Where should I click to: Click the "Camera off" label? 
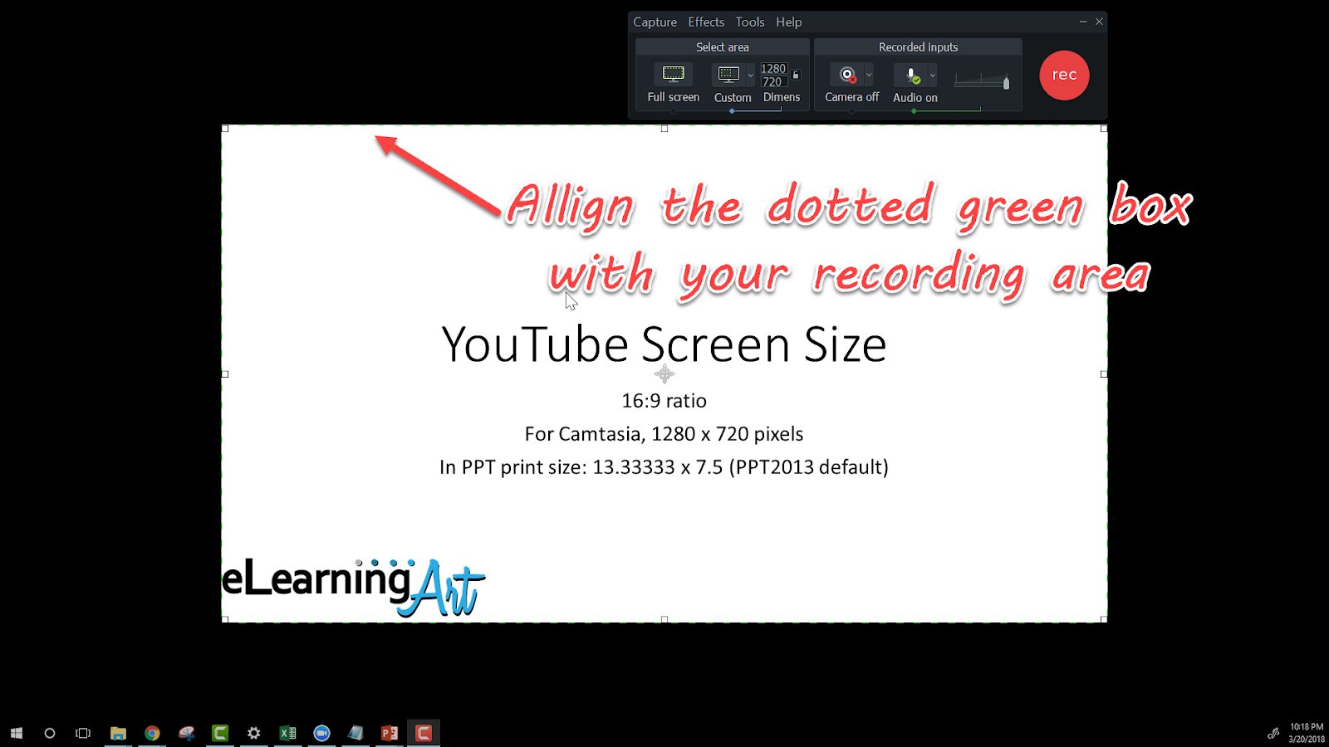pyautogui.click(x=851, y=97)
